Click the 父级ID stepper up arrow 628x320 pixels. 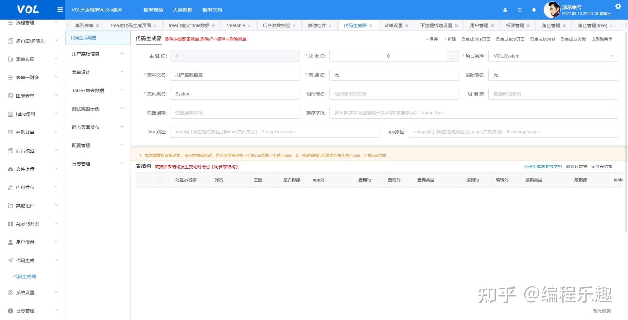(453, 53)
